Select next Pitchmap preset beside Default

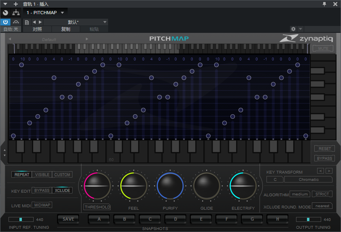tap(87, 39)
